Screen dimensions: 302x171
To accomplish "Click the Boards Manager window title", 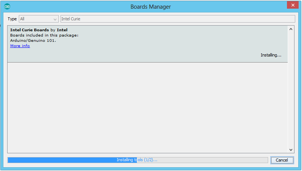I will coord(150,7).
